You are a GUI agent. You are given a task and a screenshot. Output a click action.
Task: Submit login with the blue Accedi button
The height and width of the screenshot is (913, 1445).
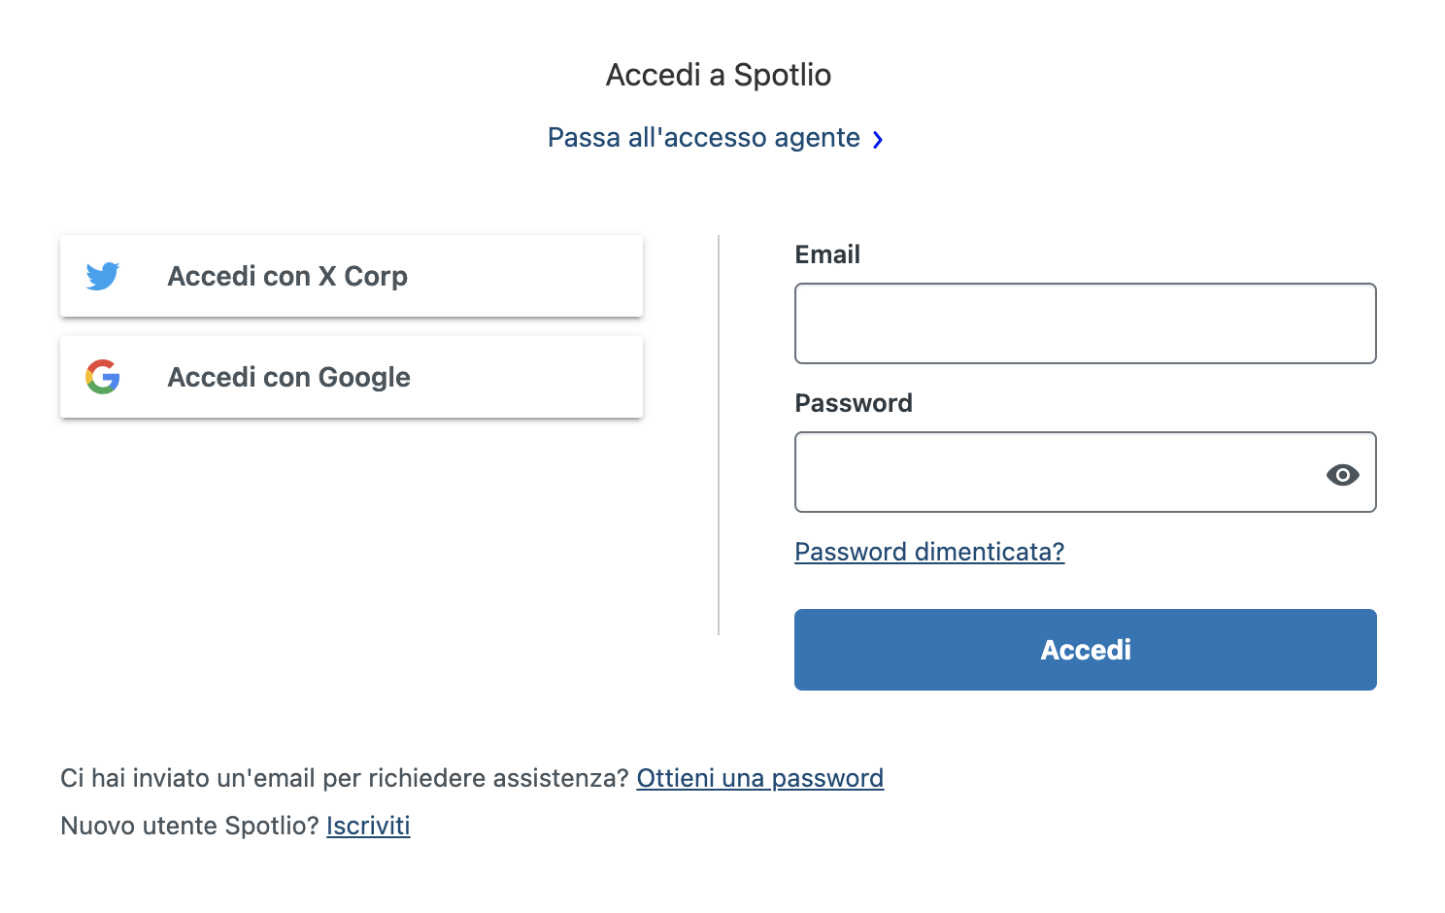coord(1085,650)
